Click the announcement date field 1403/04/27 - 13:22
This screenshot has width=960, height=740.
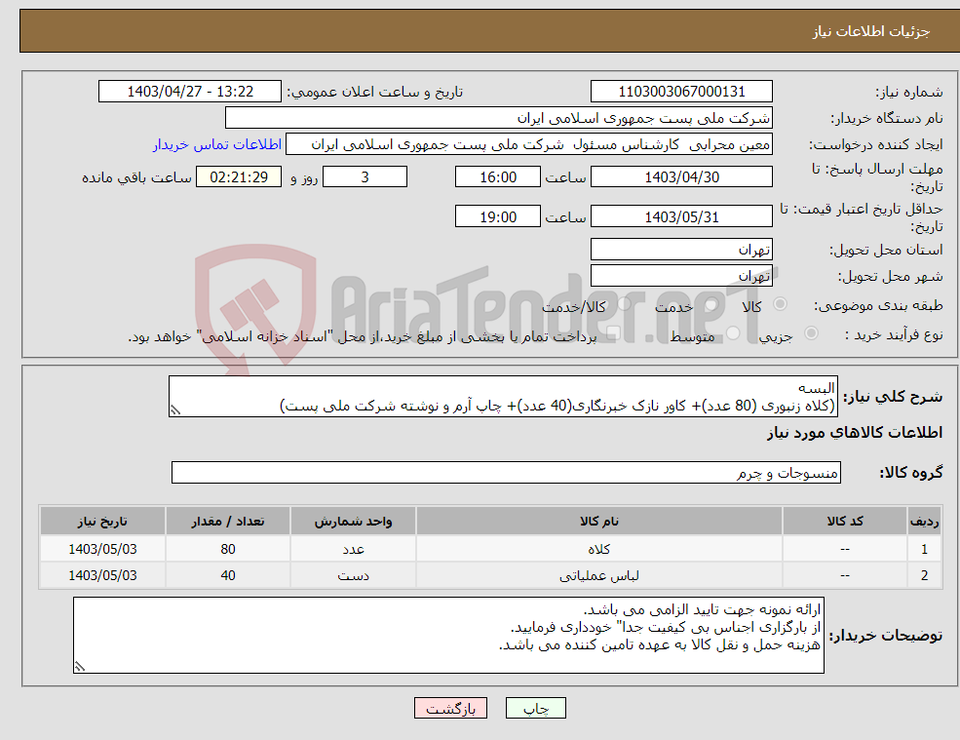190,92
